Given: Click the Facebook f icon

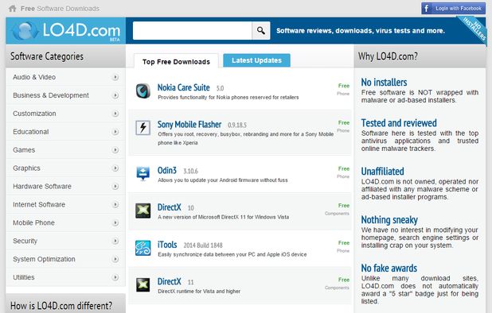Looking at the screenshot, I should pos(427,9).
